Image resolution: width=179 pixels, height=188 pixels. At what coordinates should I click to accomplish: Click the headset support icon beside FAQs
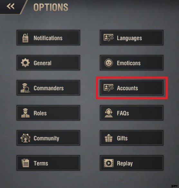coord(108,113)
